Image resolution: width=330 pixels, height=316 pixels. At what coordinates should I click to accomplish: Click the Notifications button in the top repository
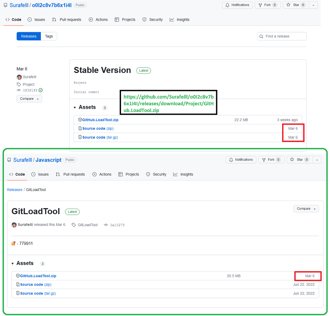237,5
